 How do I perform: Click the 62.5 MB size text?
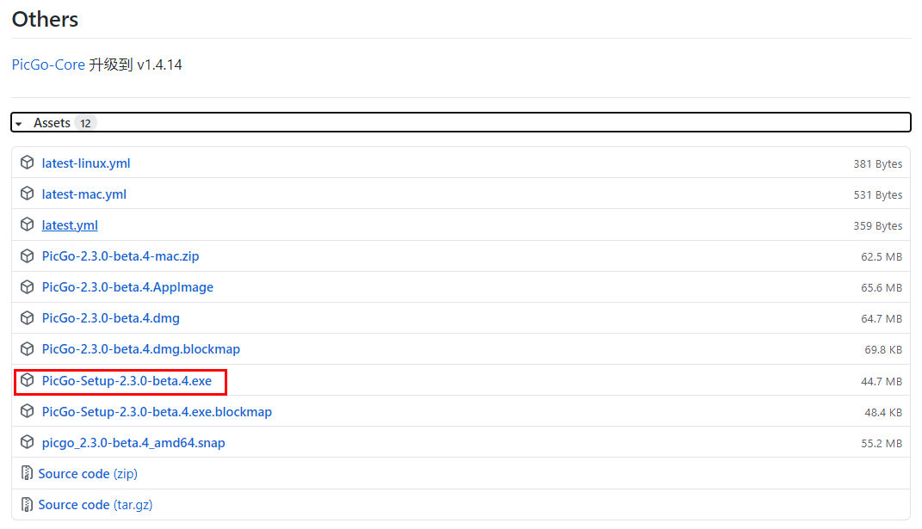(882, 257)
